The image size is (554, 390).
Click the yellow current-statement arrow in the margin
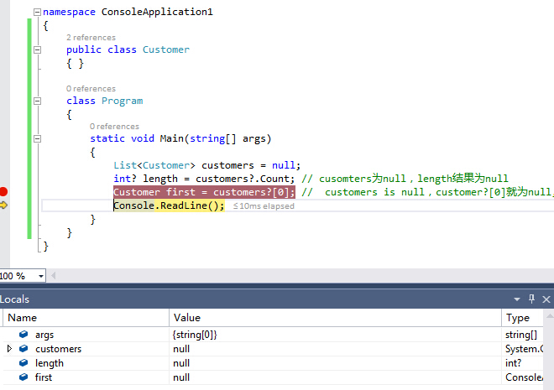pos(3,205)
